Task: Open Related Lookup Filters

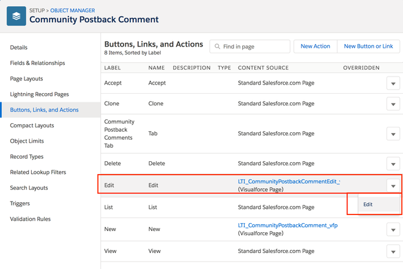Action: (38, 172)
